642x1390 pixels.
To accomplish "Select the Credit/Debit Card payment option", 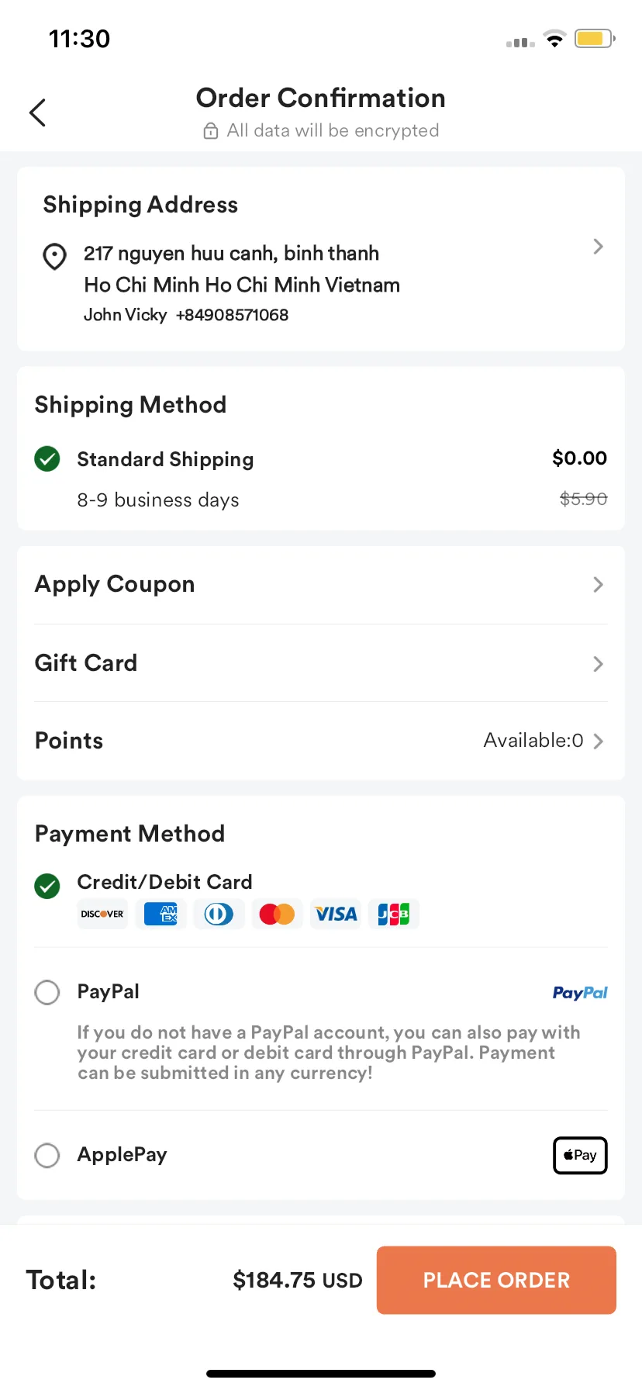I will click(x=47, y=885).
